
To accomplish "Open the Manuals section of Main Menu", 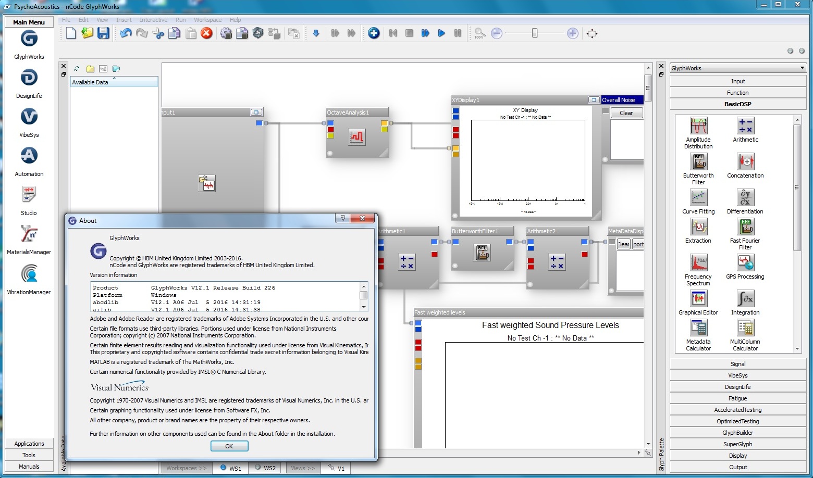I will click(x=29, y=467).
